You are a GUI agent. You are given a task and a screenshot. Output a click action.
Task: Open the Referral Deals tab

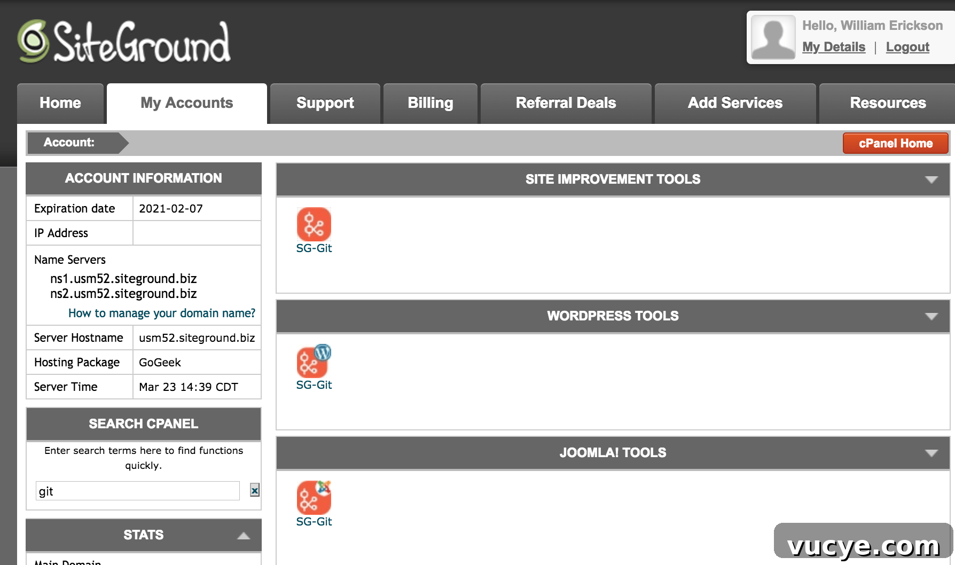point(566,103)
